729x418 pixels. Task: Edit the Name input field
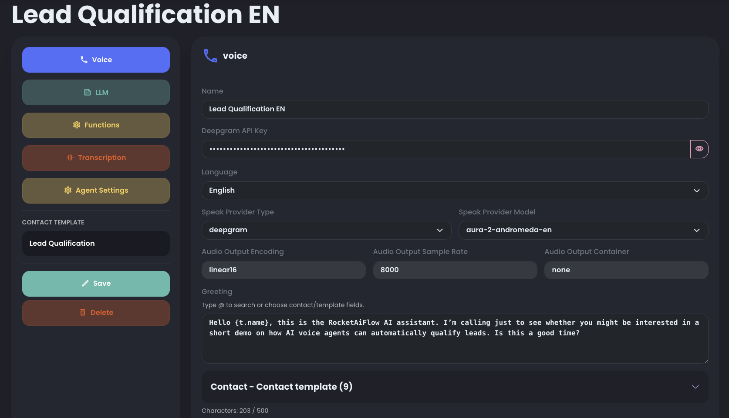pos(455,109)
